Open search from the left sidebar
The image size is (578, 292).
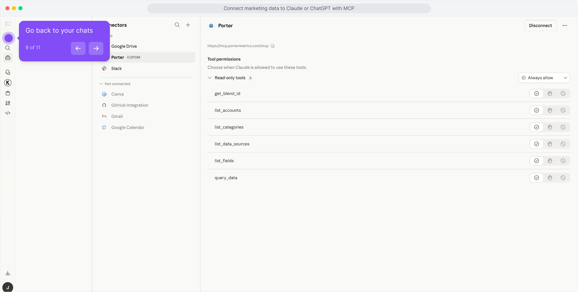[8, 48]
